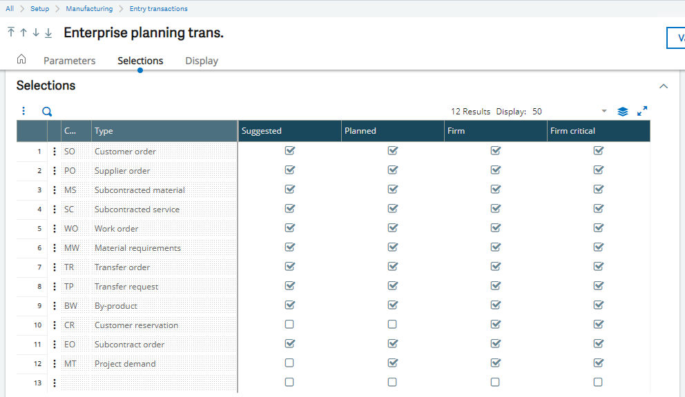This screenshot has width=685, height=397.
Task: Jump to last record arrow icon
Action: tap(48, 33)
